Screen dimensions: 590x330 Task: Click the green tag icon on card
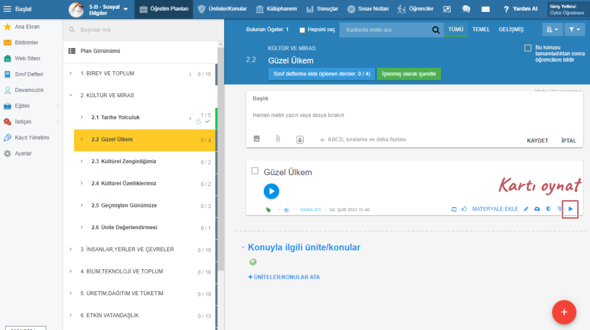click(x=268, y=210)
